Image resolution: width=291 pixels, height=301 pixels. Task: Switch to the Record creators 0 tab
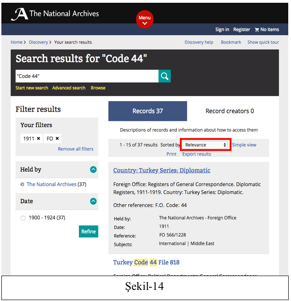(x=230, y=111)
